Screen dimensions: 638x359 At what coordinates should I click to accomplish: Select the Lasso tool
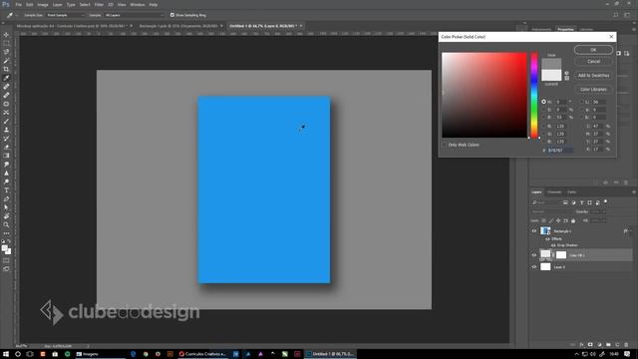(6, 52)
